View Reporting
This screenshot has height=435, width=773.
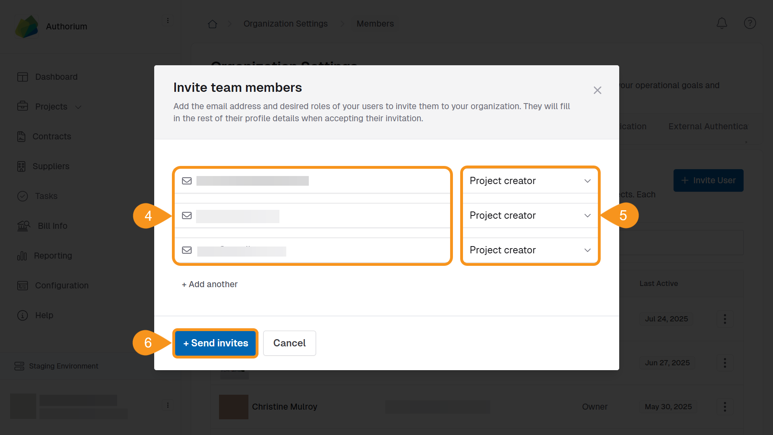coord(53,255)
